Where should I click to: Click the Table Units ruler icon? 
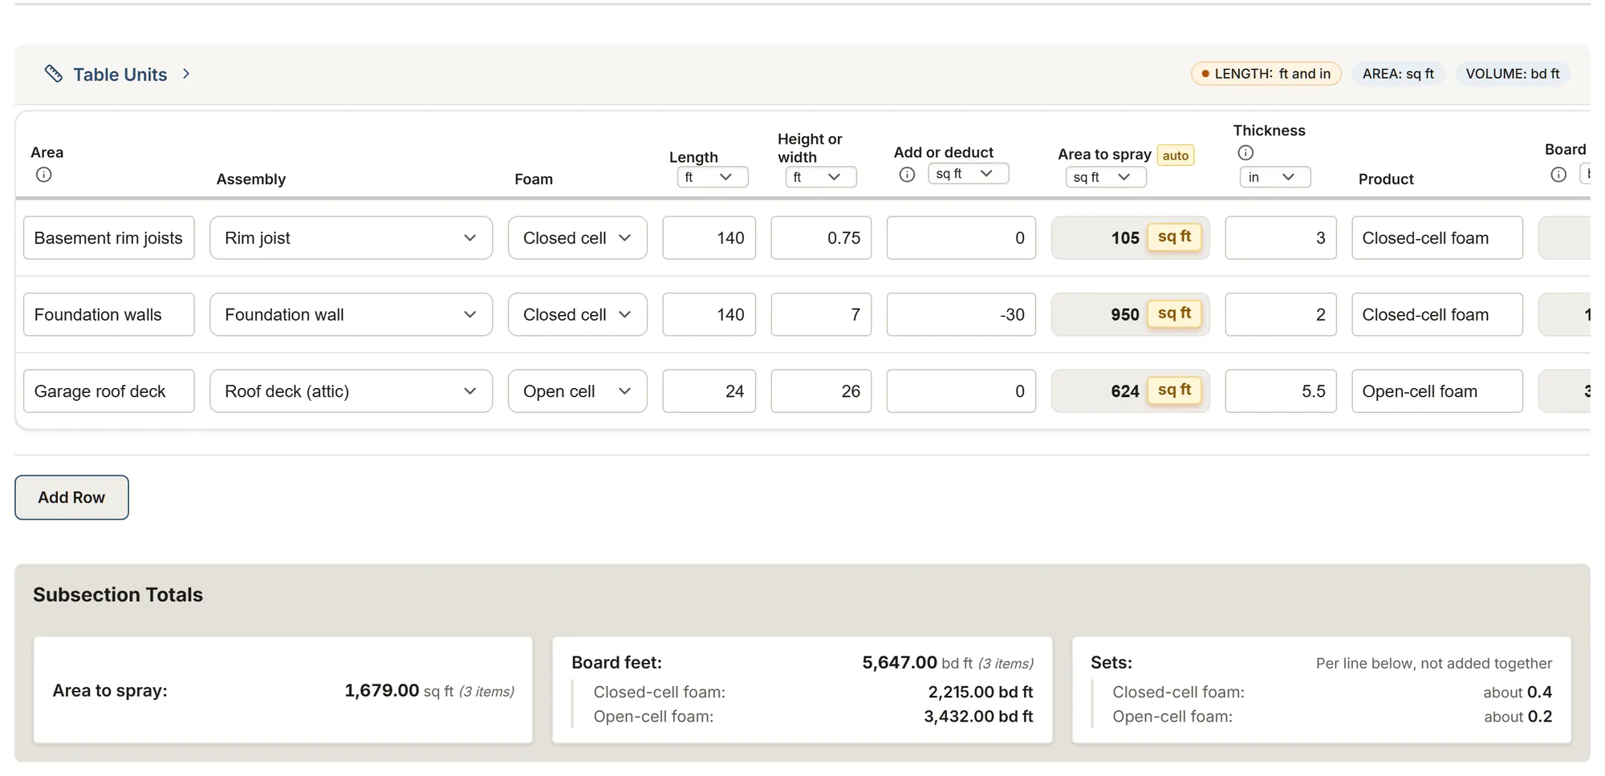54,74
